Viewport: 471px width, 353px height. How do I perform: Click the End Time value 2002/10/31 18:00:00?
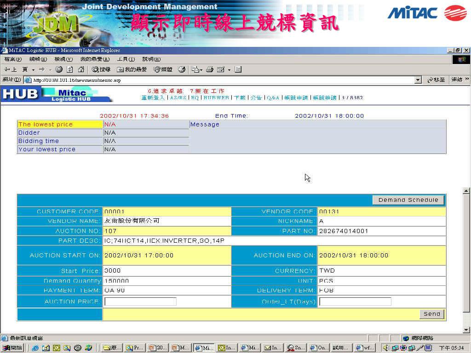point(329,116)
